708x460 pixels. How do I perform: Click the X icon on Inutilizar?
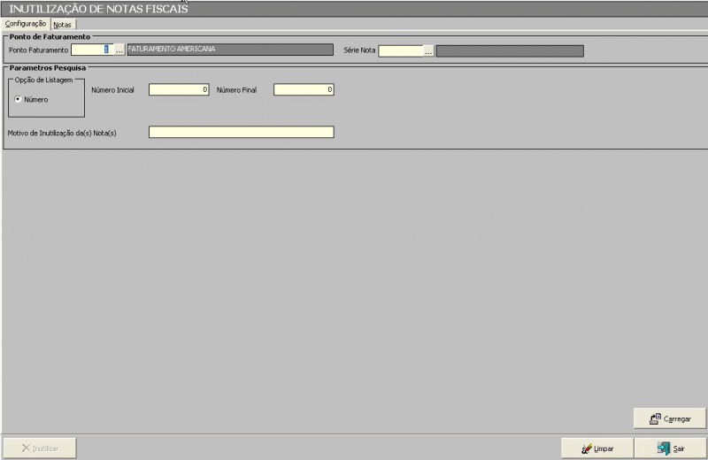tap(26, 448)
